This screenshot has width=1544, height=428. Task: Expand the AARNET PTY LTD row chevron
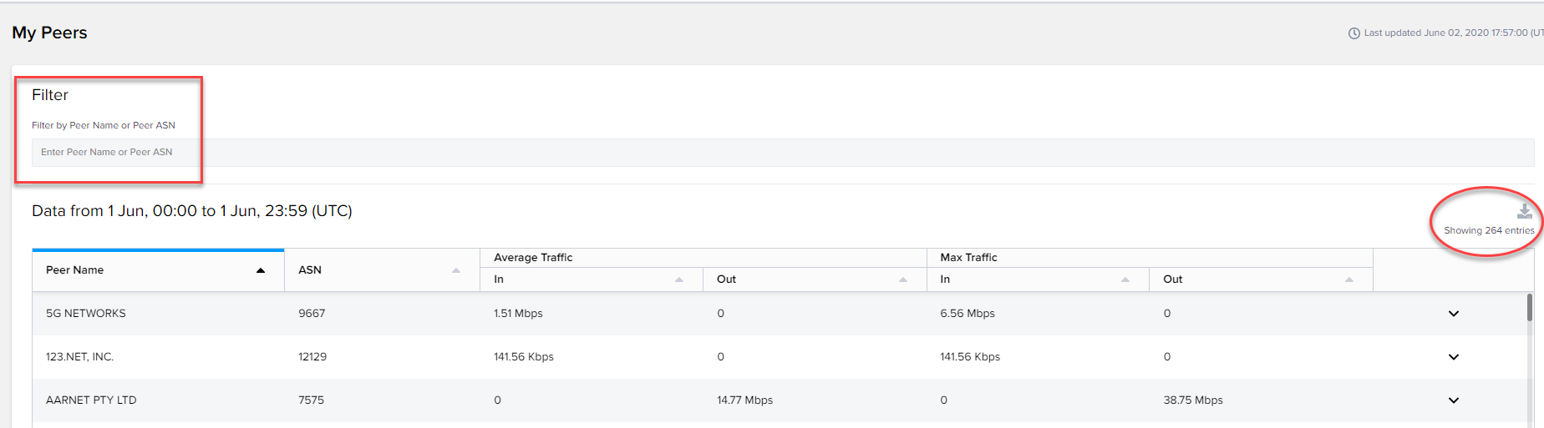[x=1454, y=400]
